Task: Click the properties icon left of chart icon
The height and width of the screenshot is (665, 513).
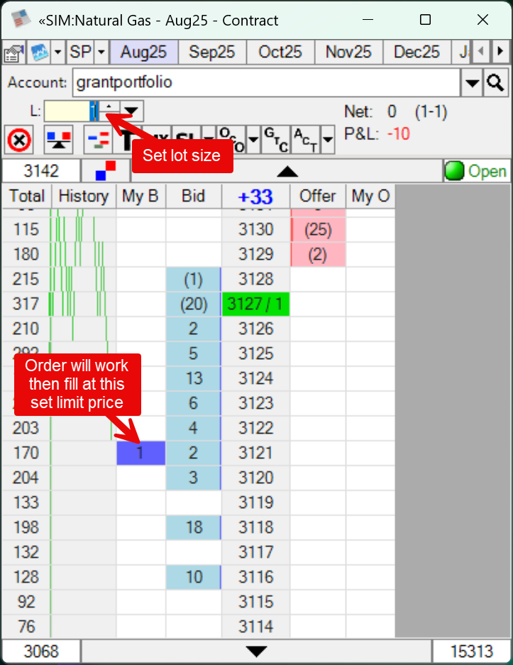Action: coord(13,53)
